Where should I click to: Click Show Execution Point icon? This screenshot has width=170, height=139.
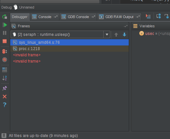point(148,16)
